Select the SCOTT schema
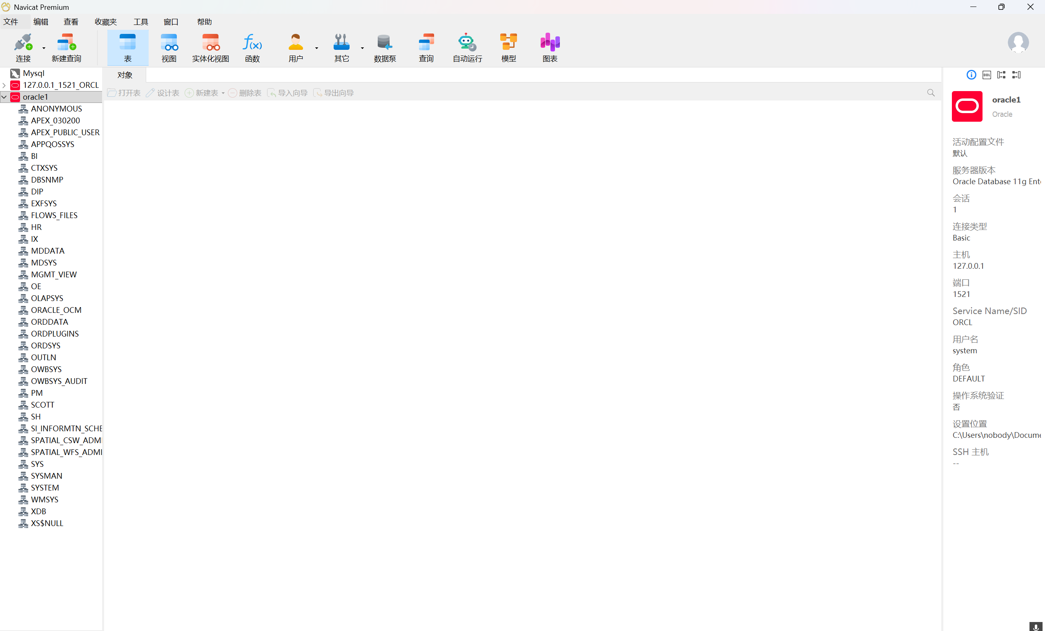This screenshot has width=1045, height=631. (x=42, y=405)
